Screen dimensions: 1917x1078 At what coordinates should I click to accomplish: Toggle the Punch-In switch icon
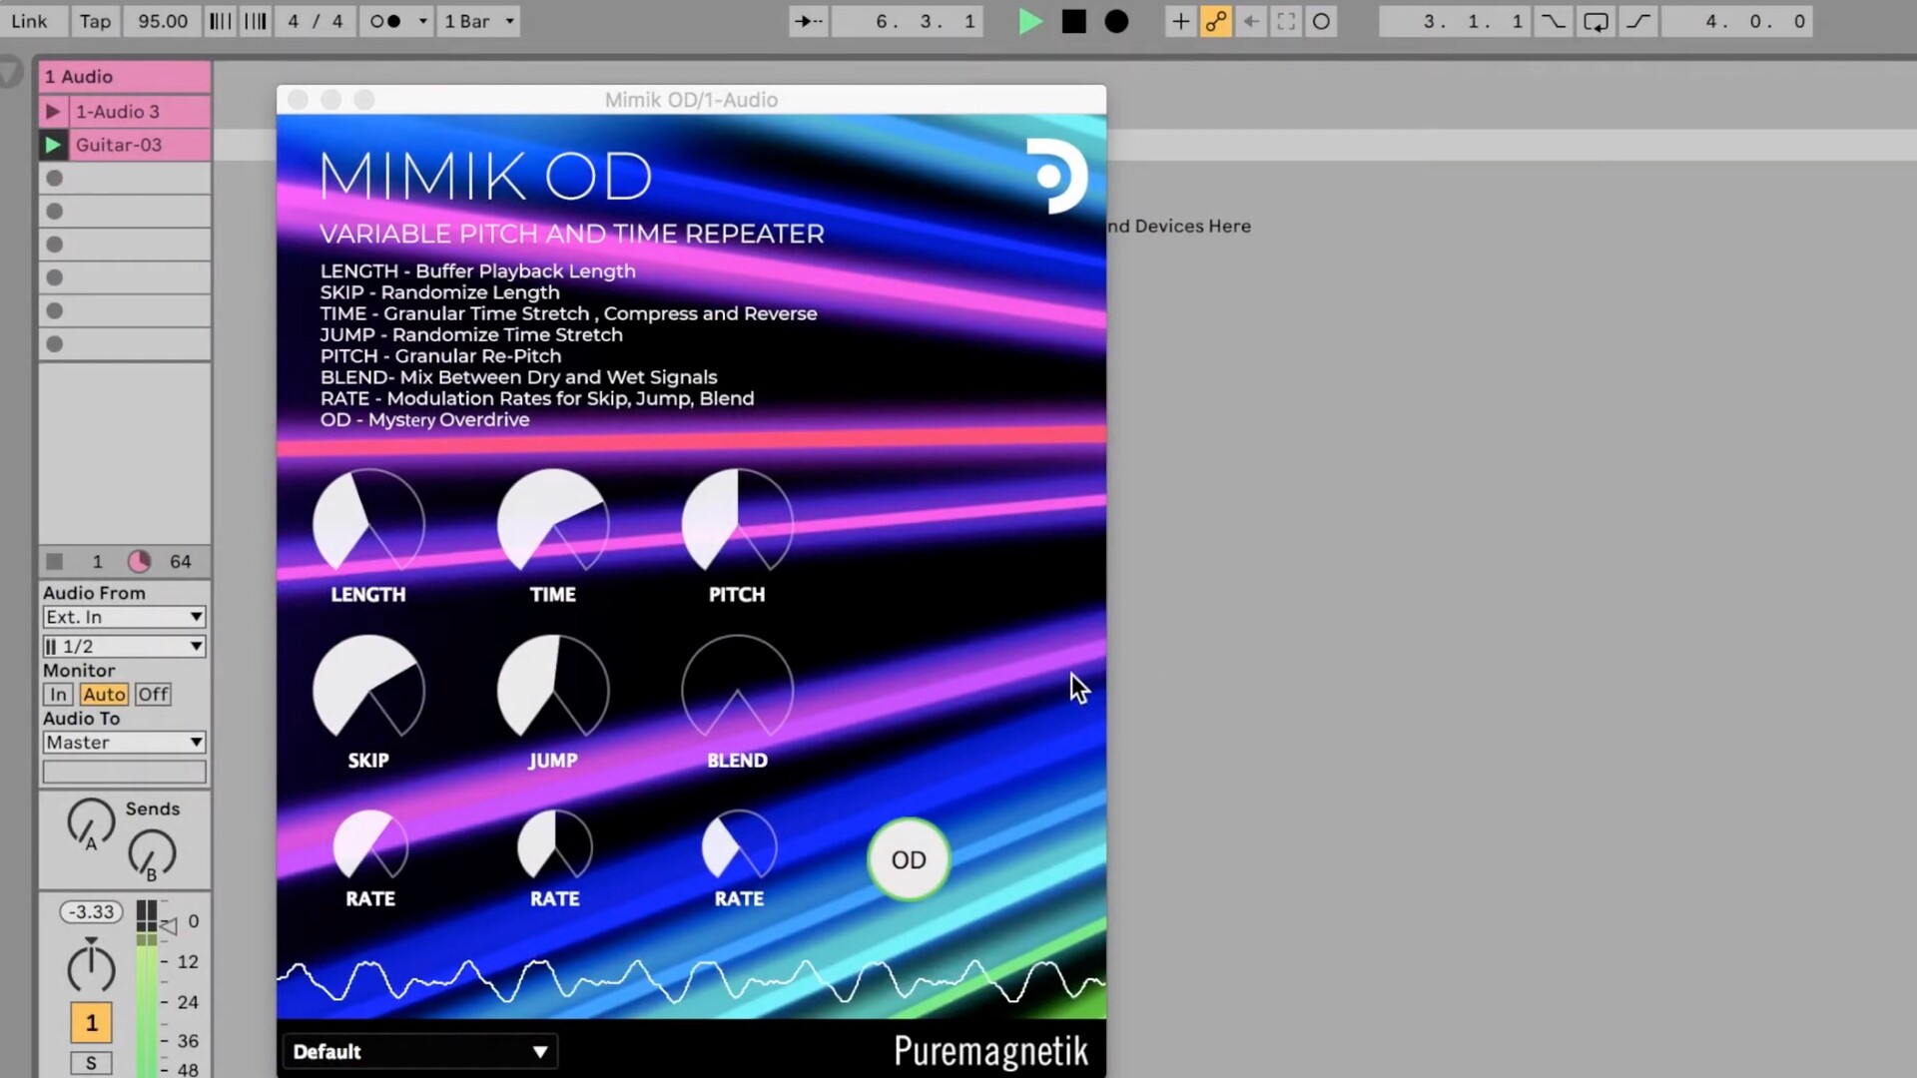click(1554, 21)
